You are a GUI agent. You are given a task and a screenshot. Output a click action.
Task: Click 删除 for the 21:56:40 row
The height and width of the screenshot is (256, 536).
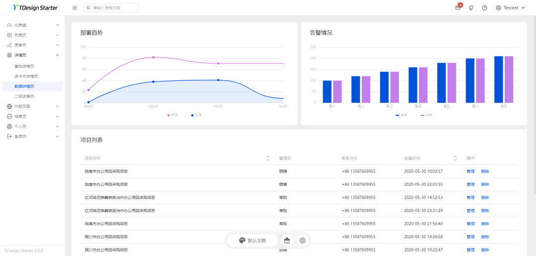click(x=485, y=224)
